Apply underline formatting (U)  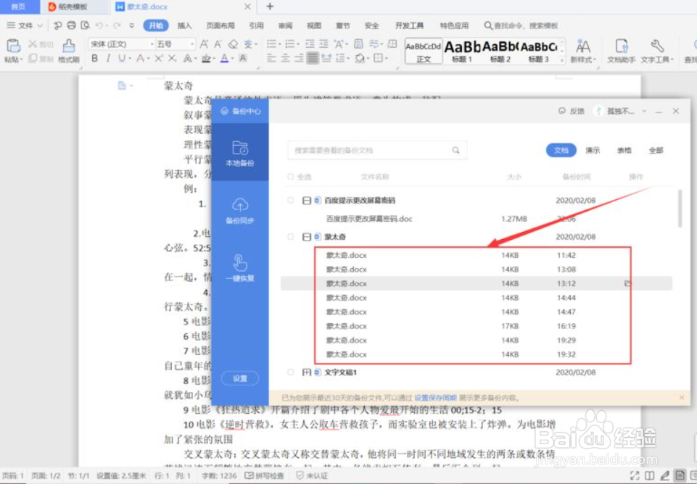coord(121,58)
